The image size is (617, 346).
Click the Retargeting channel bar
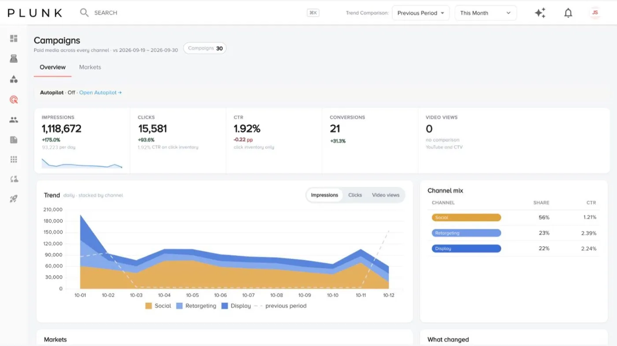click(466, 233)
